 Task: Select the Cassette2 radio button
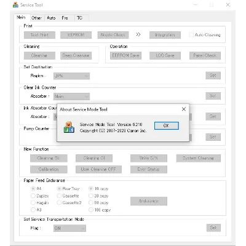pyautogui.click(x=59, y=203)
